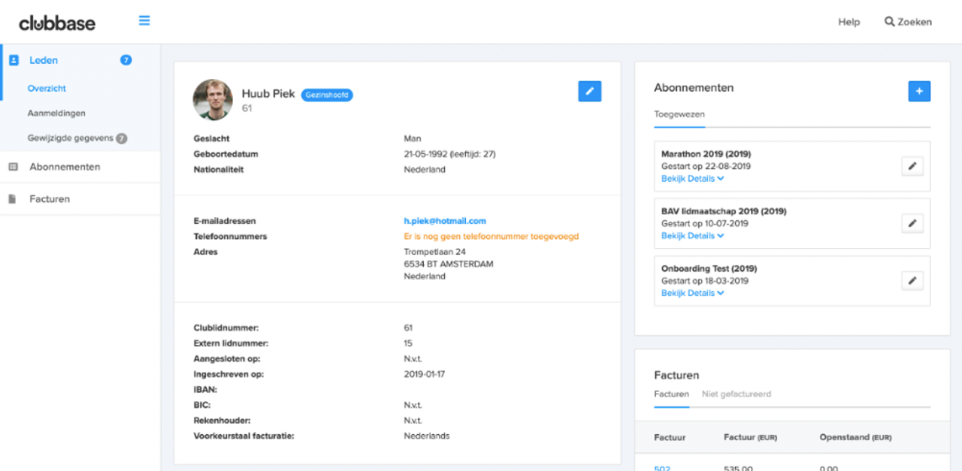962x471 pixels.
Task: Edit the Onboarding Test subscription
Action: 912,280
